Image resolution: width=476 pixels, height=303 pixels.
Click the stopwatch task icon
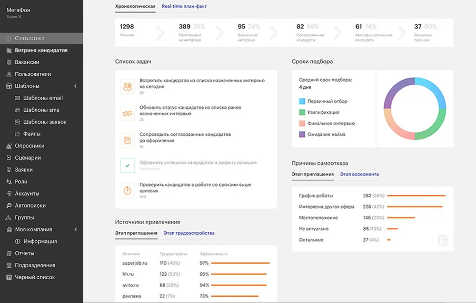[127, 191]
